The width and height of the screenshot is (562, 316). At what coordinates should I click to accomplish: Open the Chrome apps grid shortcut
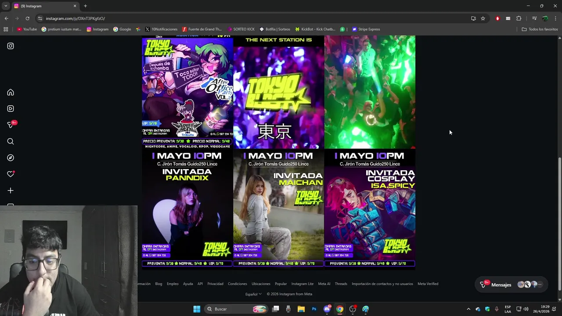(x=6, y=29)
